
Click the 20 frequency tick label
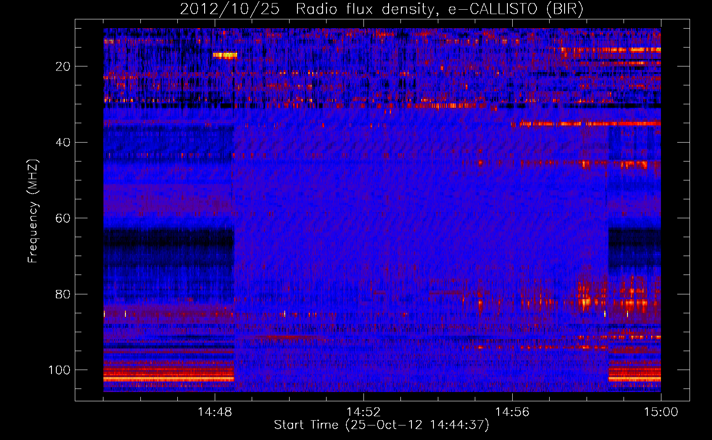pos(63,66)
